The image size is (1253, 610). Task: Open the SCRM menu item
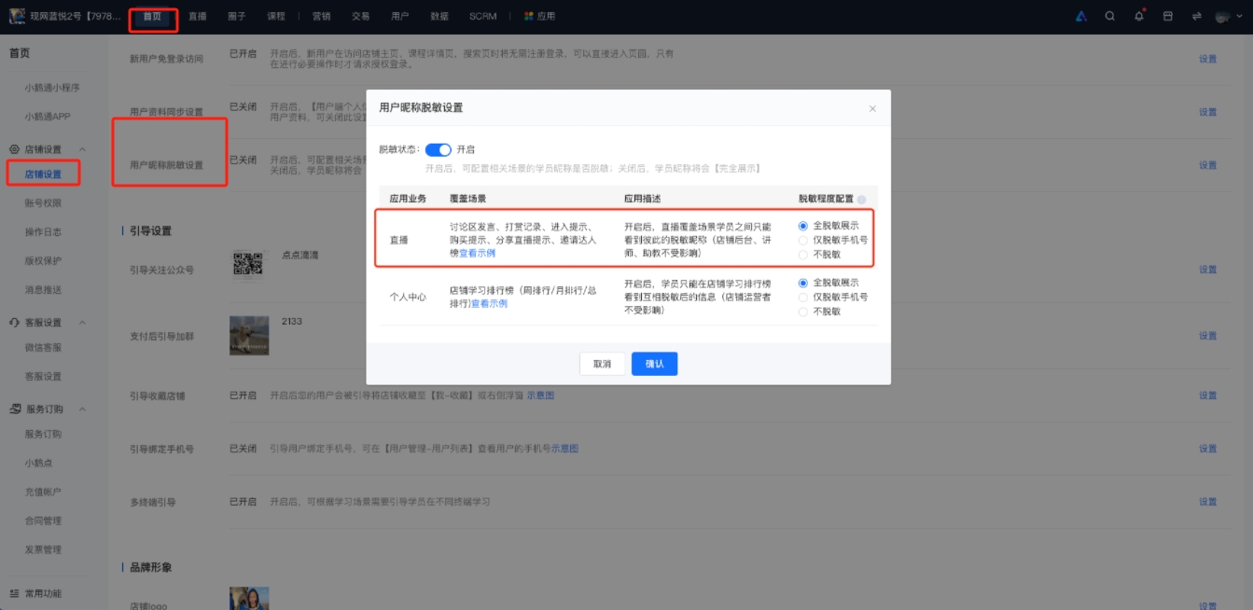[481, 15]
